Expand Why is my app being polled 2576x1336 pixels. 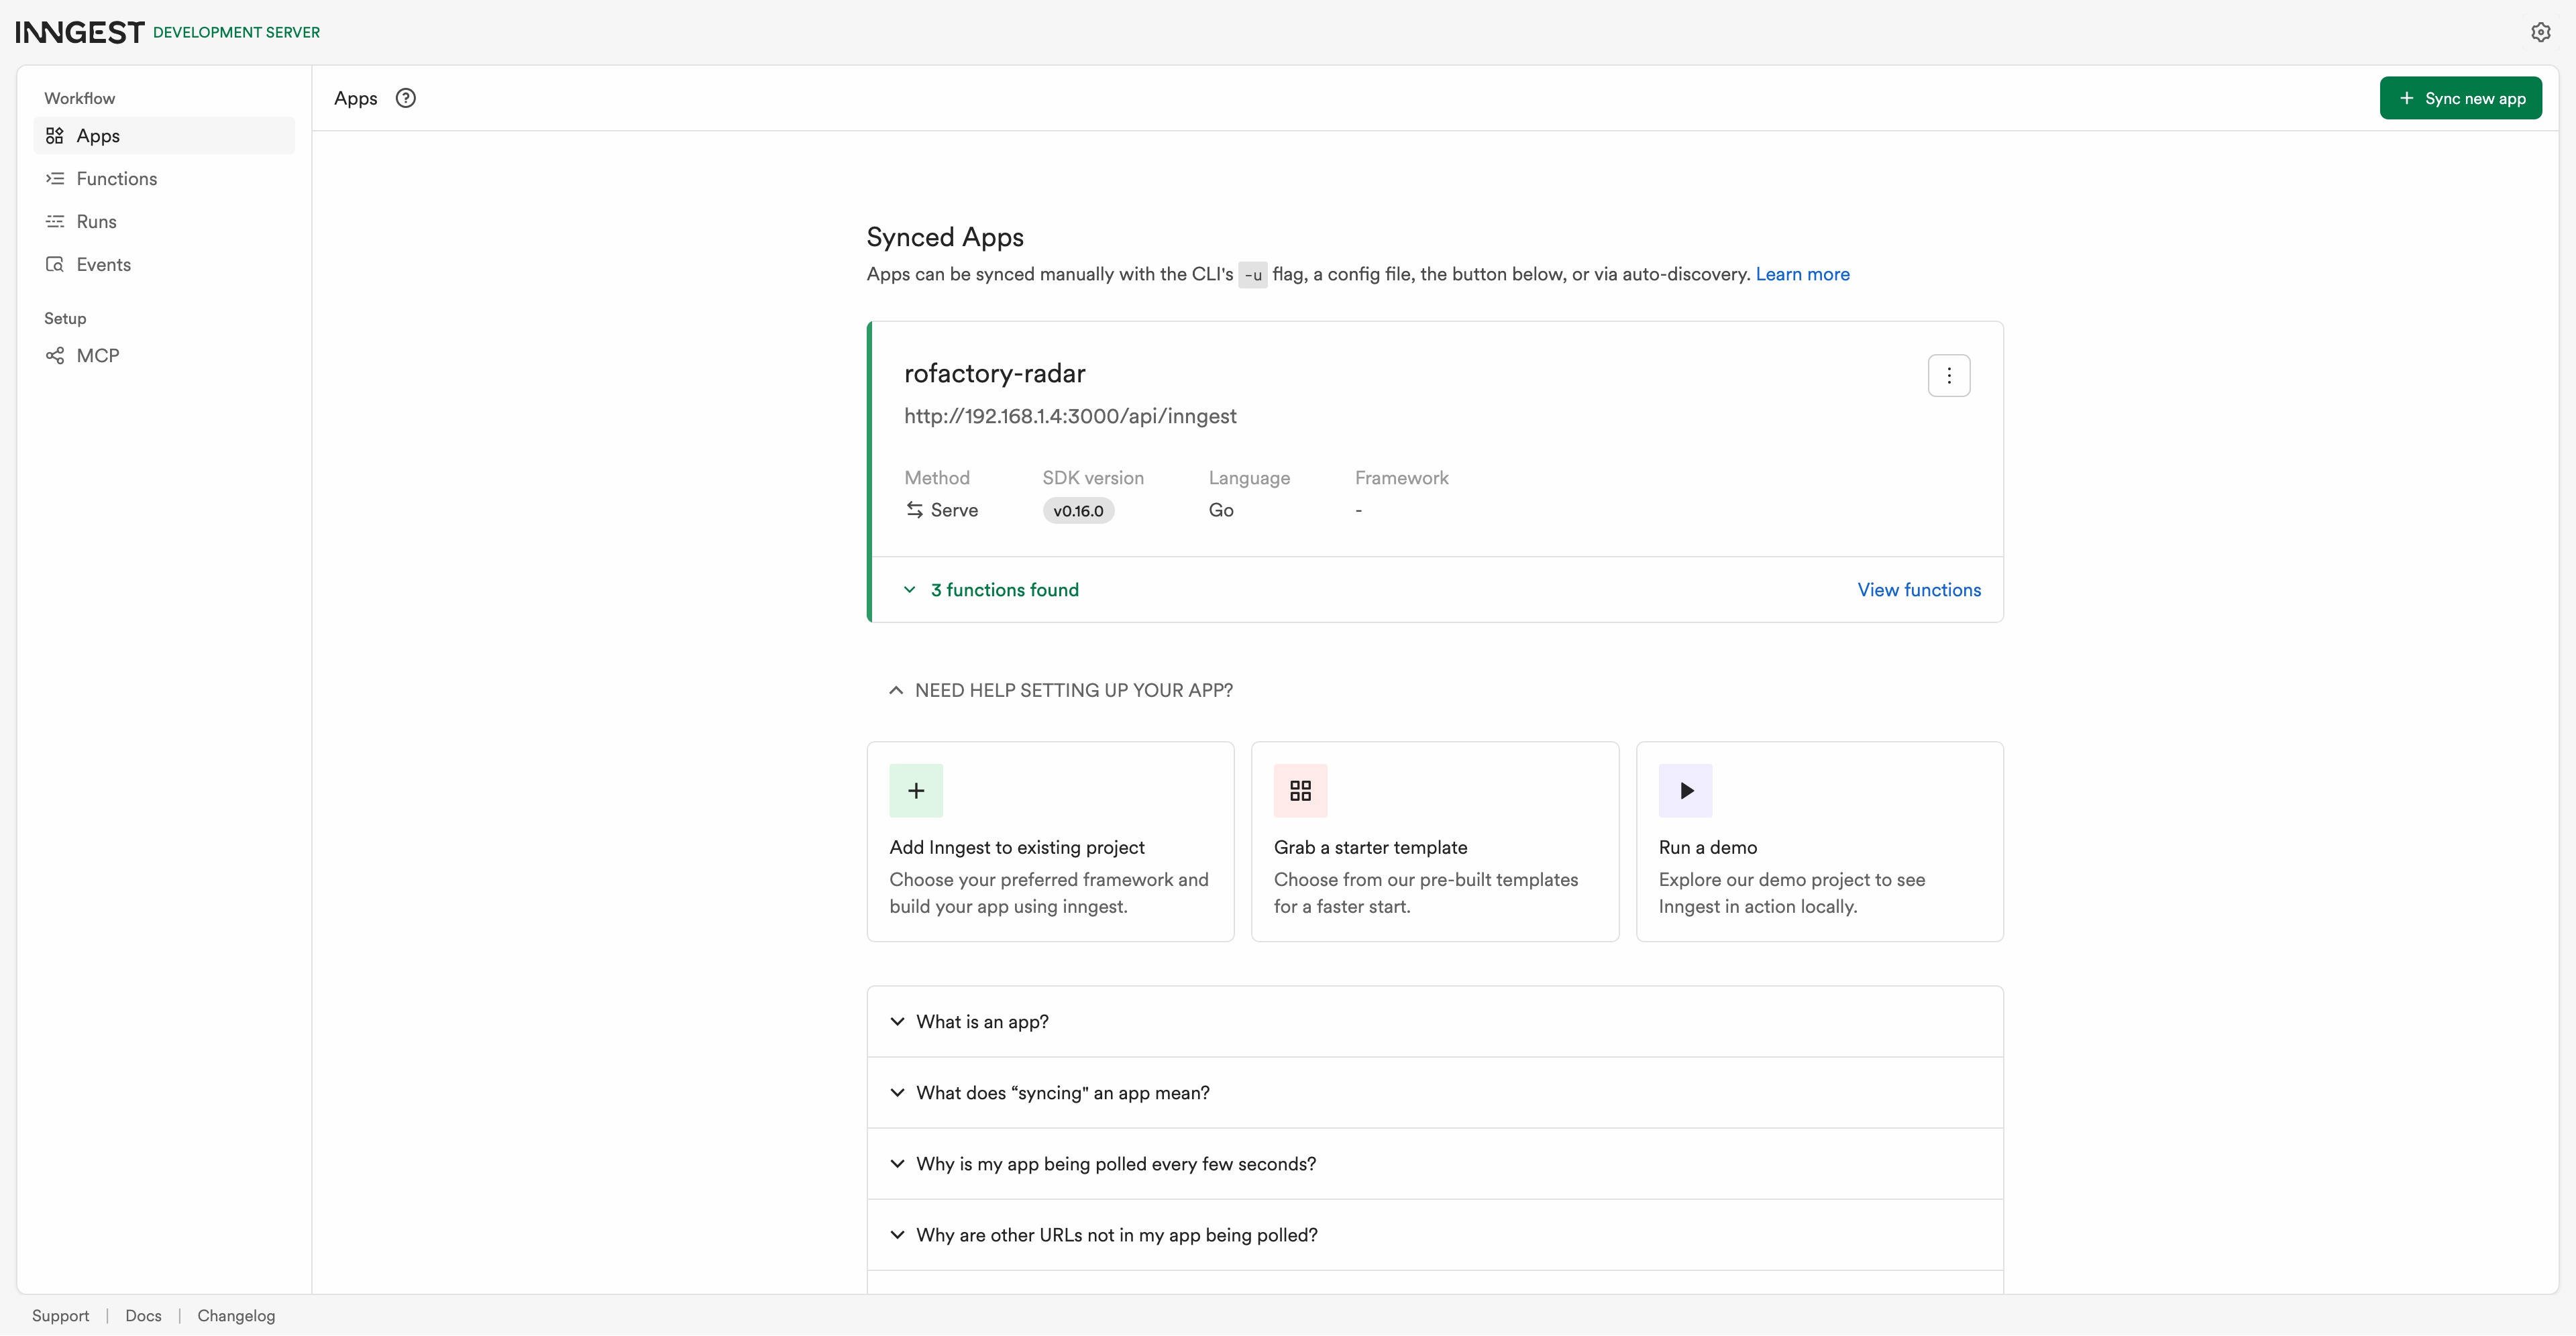(x=1435, y=1164)
